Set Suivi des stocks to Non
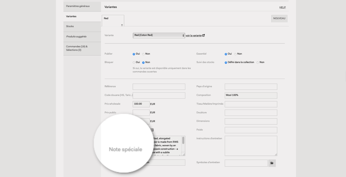Image resolution: width=346 pixels, height=177 pixels. [x=258, y=63]
